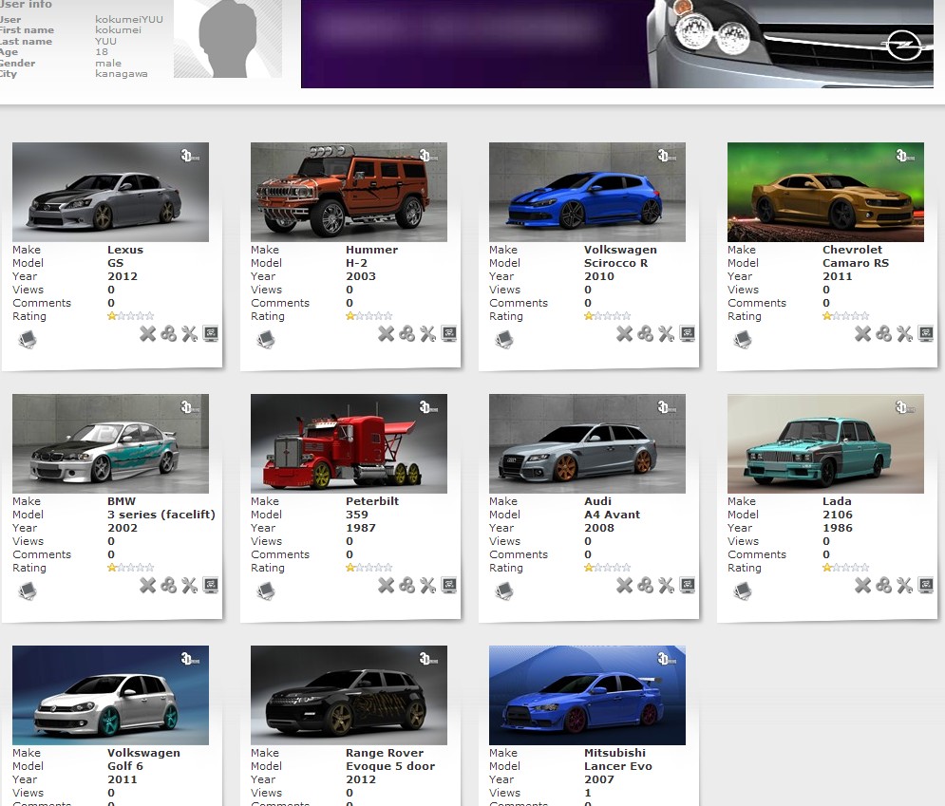945x806 pixels.
Task: Click the user avatar silhouette picture
Action: 228,39
